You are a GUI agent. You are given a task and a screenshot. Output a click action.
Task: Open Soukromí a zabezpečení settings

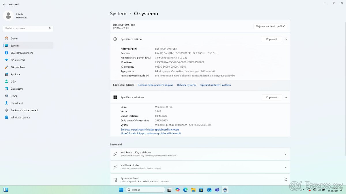point(24,110)
